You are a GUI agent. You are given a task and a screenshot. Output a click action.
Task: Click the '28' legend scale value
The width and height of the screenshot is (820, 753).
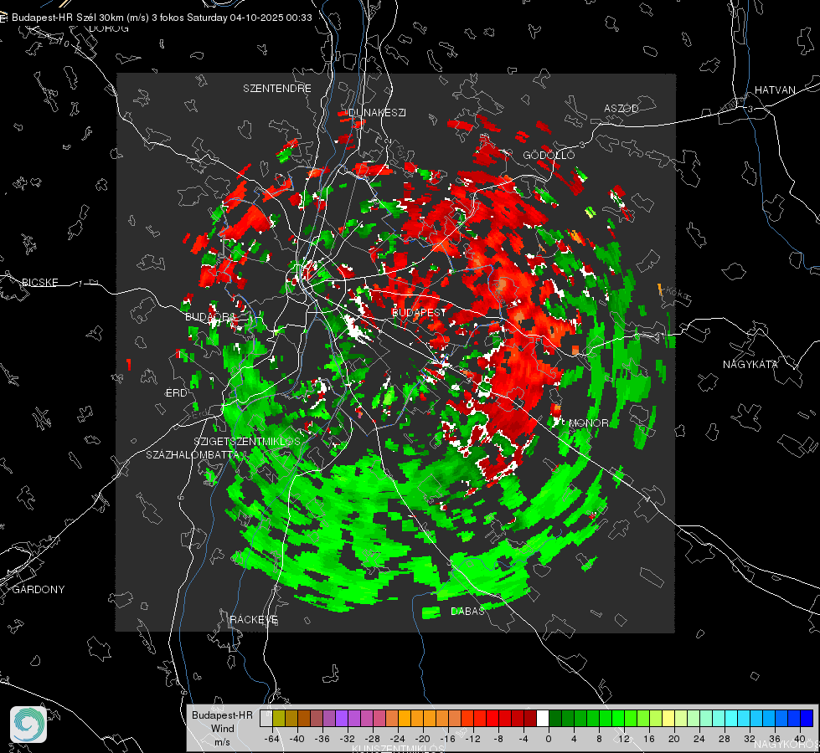point(724,739)
